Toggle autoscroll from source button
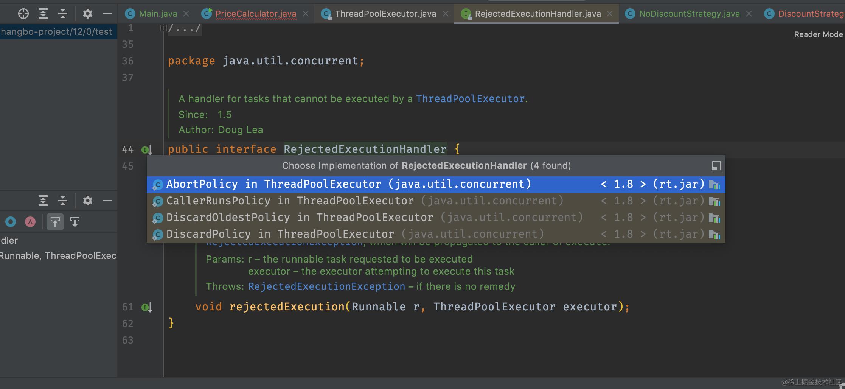The height and width of the screenshot is (389, 845). point(75,222)
